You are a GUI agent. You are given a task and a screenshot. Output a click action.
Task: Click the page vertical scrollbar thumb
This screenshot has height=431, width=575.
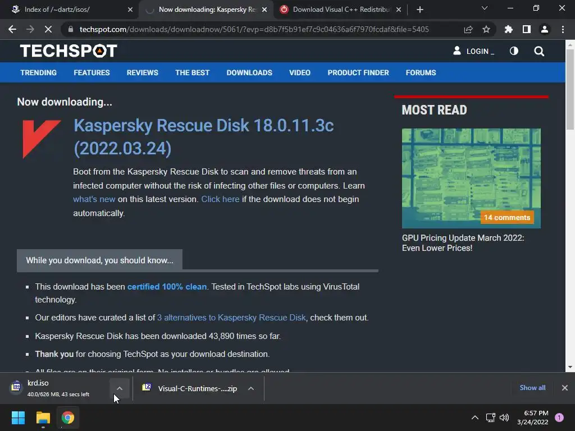570,89
